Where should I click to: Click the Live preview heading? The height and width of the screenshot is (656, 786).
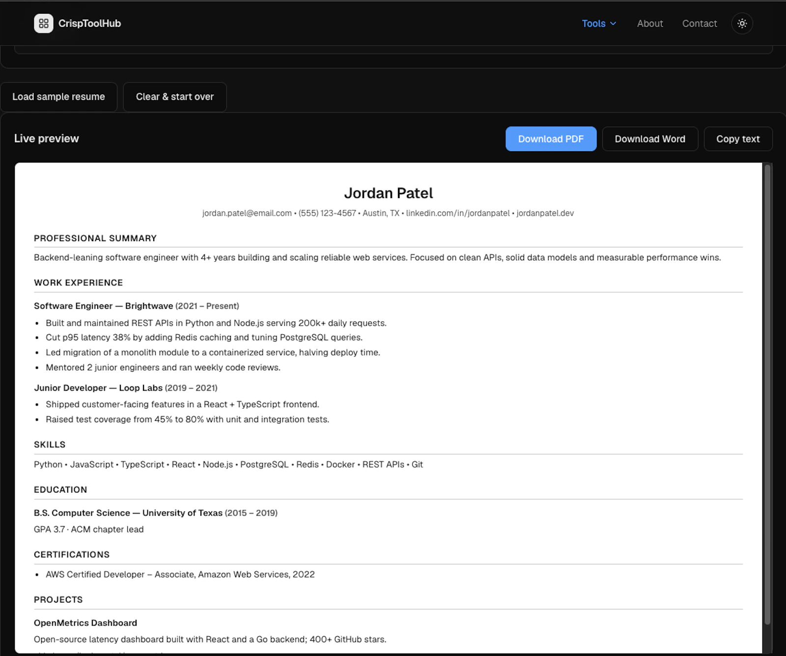(47, 138)
